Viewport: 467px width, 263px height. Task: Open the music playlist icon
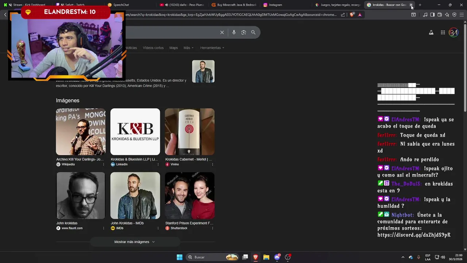click(x=425, y=15)
